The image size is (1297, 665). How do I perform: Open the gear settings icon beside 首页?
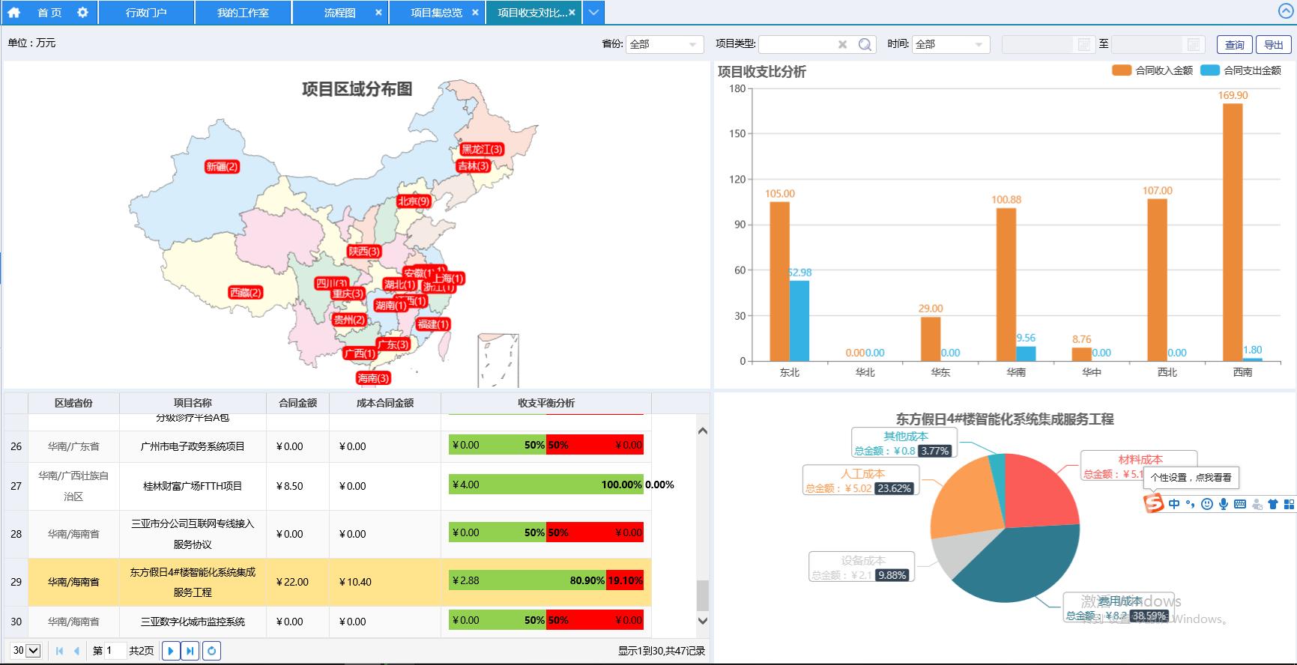tap(82, 12)
